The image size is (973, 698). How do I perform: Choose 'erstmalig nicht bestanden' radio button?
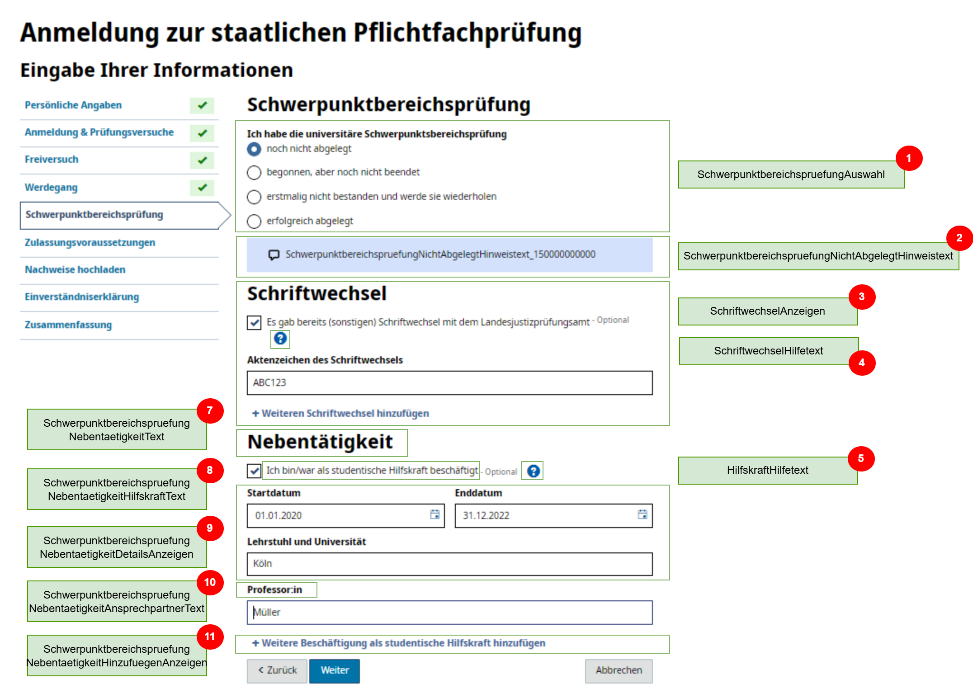click(x=254, y=197)
